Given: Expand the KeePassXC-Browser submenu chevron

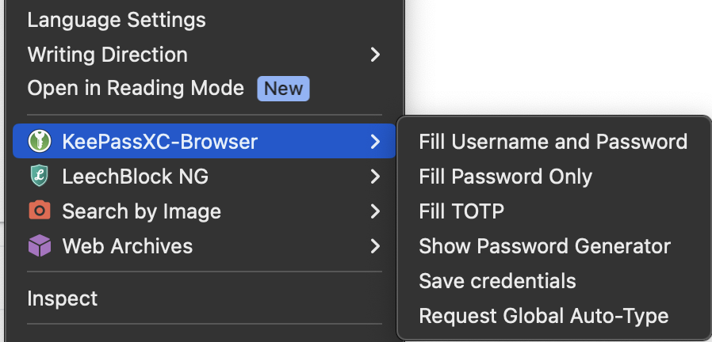Looking at the screenshot, I should [375, 142].
